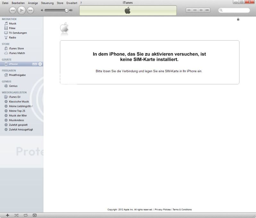The width and height of the screenshot is (256, 218).
Task: Open the Privacy Policies link
Action: point(162,210)
